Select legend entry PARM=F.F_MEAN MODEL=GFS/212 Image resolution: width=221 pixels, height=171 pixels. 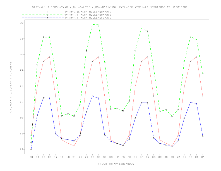[x=88, y=18]
